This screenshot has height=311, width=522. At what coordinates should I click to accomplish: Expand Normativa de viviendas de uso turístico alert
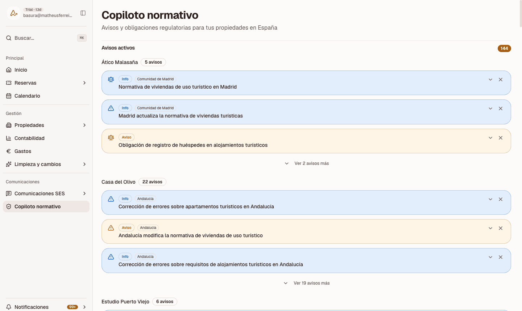[x=490, y=80]
